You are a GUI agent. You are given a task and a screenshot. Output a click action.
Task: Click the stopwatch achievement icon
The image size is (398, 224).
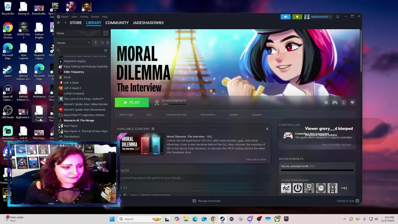[321, 188]
